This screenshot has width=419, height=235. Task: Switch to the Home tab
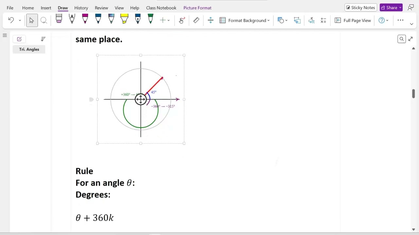pos(28,8)
